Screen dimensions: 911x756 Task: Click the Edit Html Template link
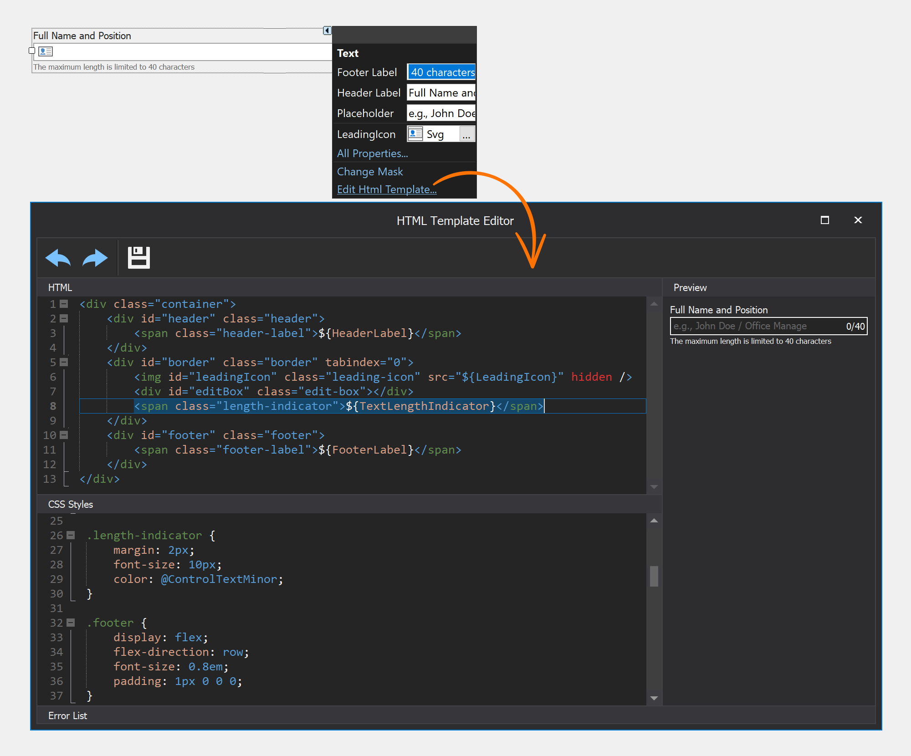pyautogui.click(x=386, y=189)
